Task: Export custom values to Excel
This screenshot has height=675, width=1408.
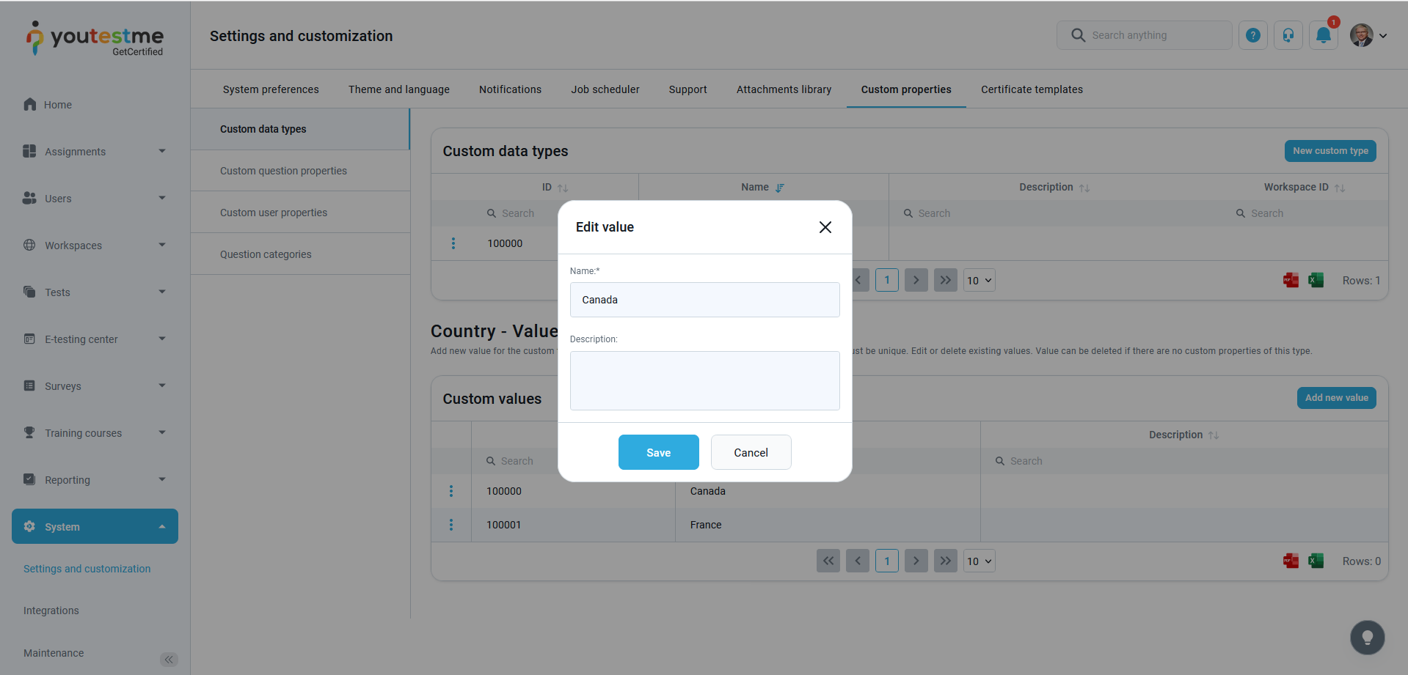Action: 1316,561
